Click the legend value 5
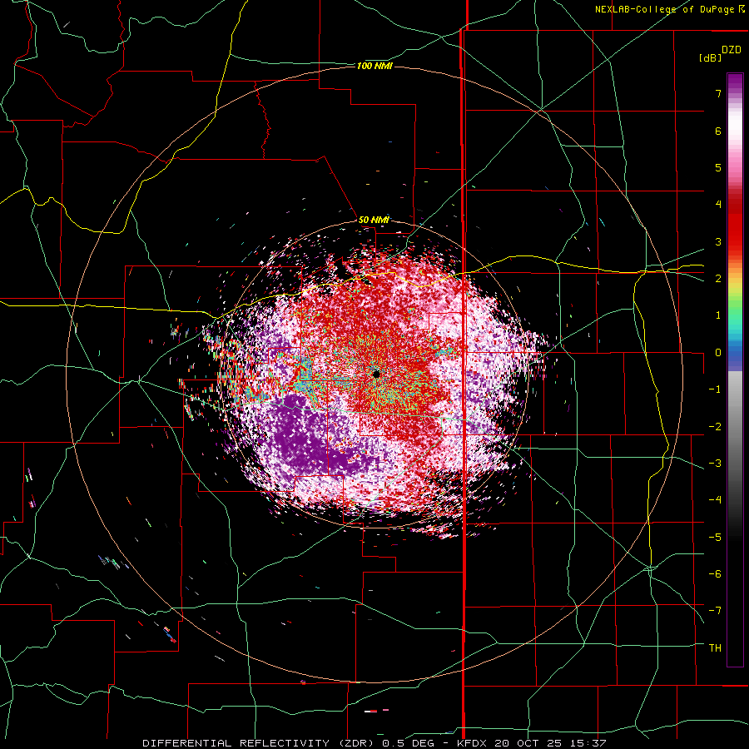This screenshot has width=749, height=749. click(718, 167)
